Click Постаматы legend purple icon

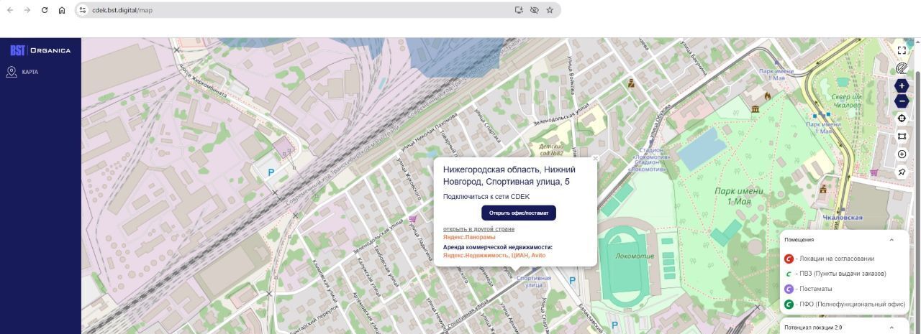(x=789, y=289)
